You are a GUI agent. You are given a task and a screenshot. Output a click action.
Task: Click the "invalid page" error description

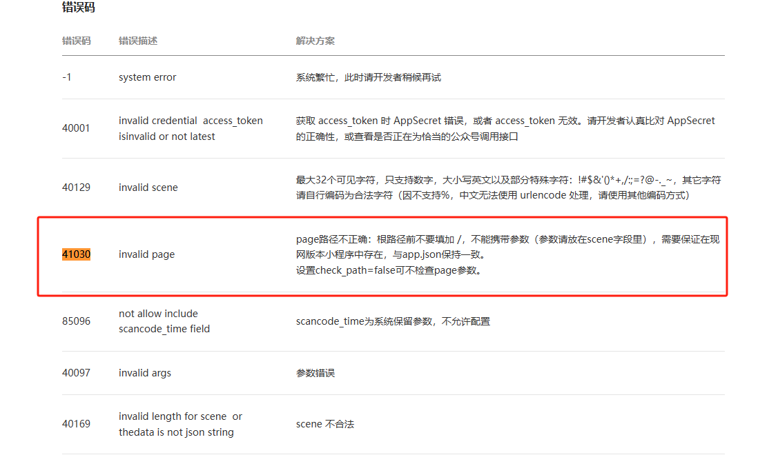[x=146, y=254]
